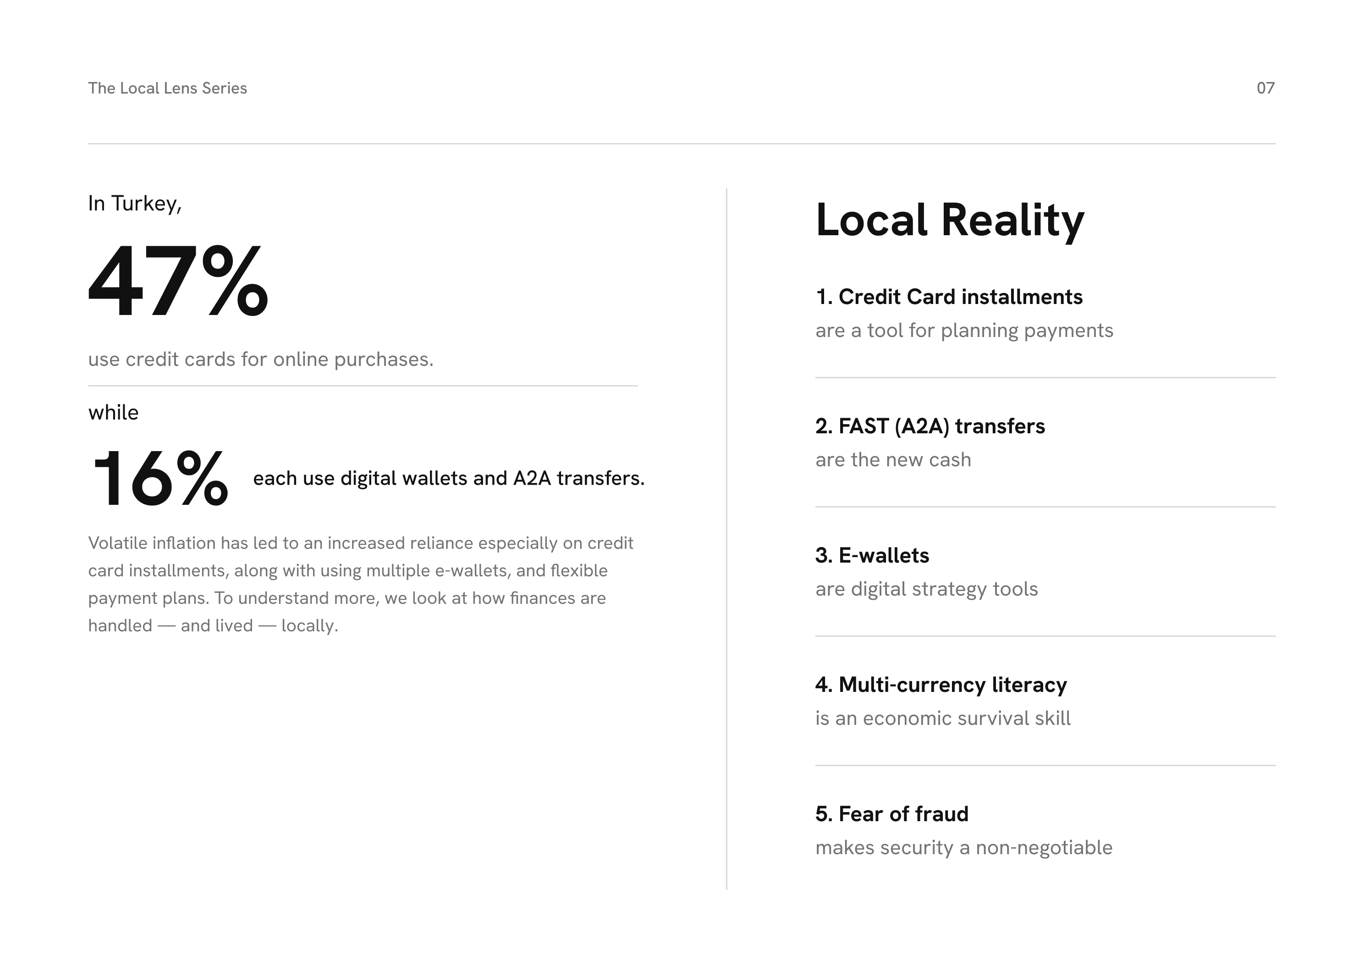Click 'The Local Lens Series' header text
The height and width of the screenshot is (967, 1364).
(x=167, y=88)
